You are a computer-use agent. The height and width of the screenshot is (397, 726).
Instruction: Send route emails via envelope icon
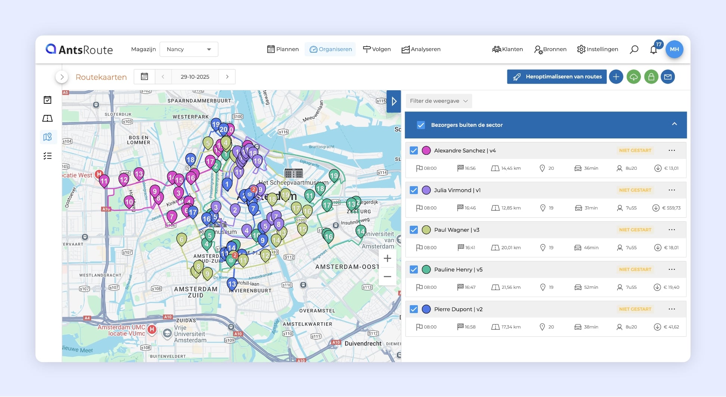coord(668,76)
